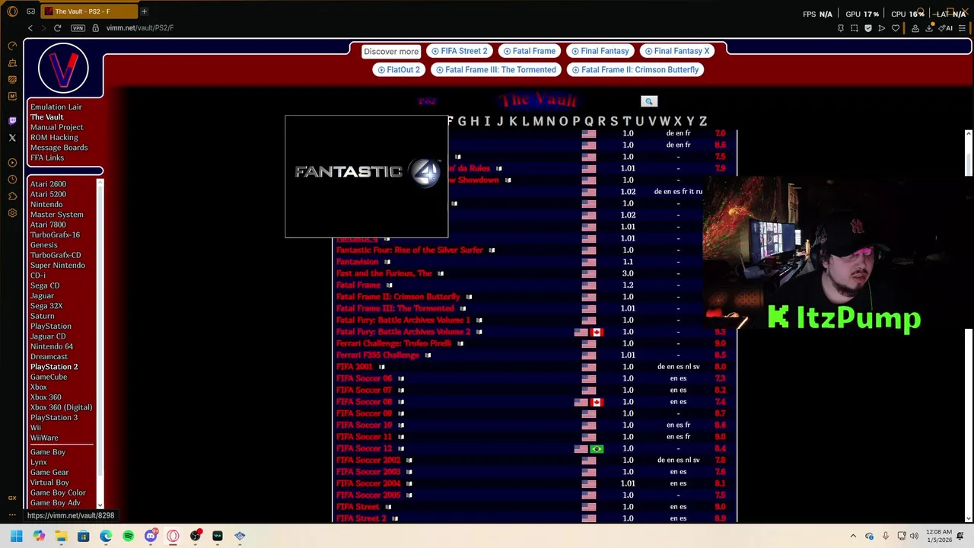Screen dimensions: 974x548
Task: Open the FlatOut 2 suggestion chip
Action: [398, 69]
